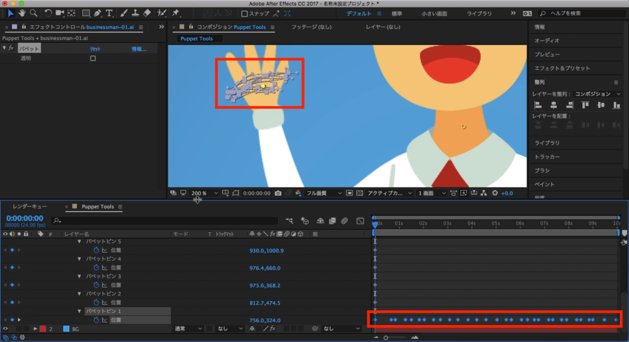Collapse the パペットピン 3 property group
629x342 pixels.
tap(80, 276)
